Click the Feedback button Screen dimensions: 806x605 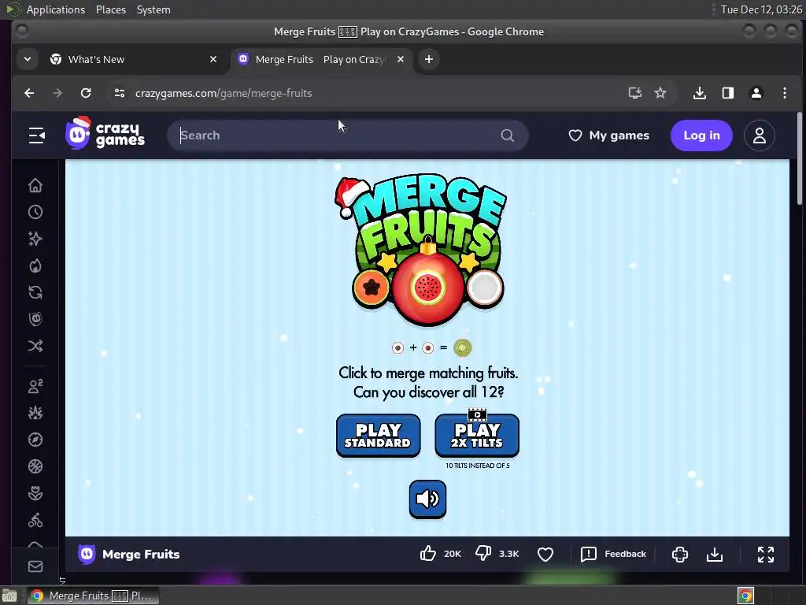tap(614, 554)
